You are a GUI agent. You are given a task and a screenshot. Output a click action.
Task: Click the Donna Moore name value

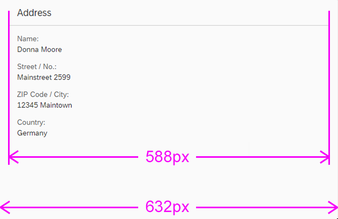(40, 49)
